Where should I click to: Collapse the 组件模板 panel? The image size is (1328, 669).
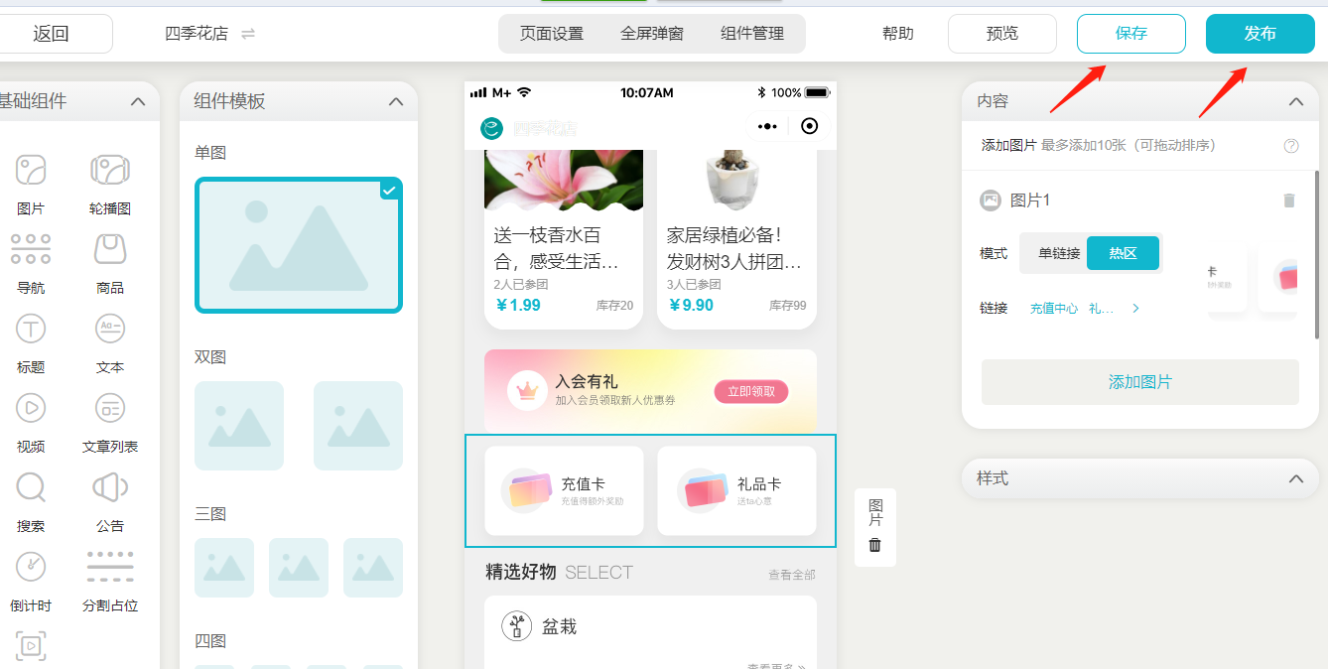point(396,101)
